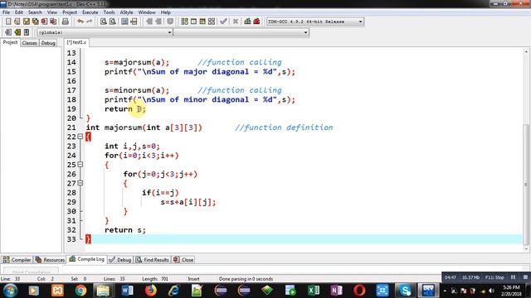Click the Compile and Run toolbar icon
531x298 pixels.
pos(202,22)
